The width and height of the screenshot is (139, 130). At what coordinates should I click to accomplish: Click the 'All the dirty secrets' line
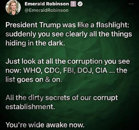click(x=62, y=98)
